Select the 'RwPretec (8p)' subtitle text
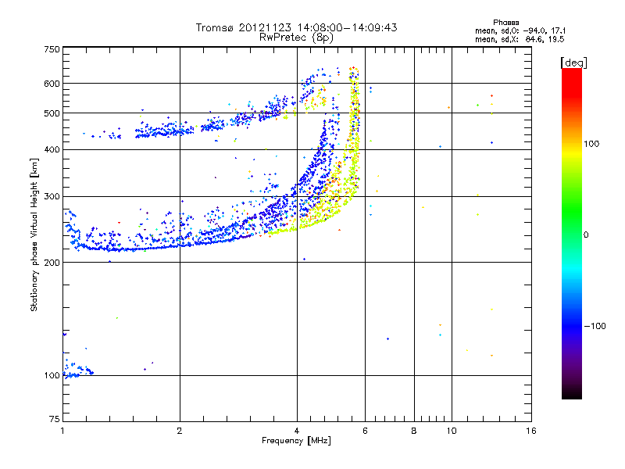This screenshot has width=625, height=469. (297, 38)
